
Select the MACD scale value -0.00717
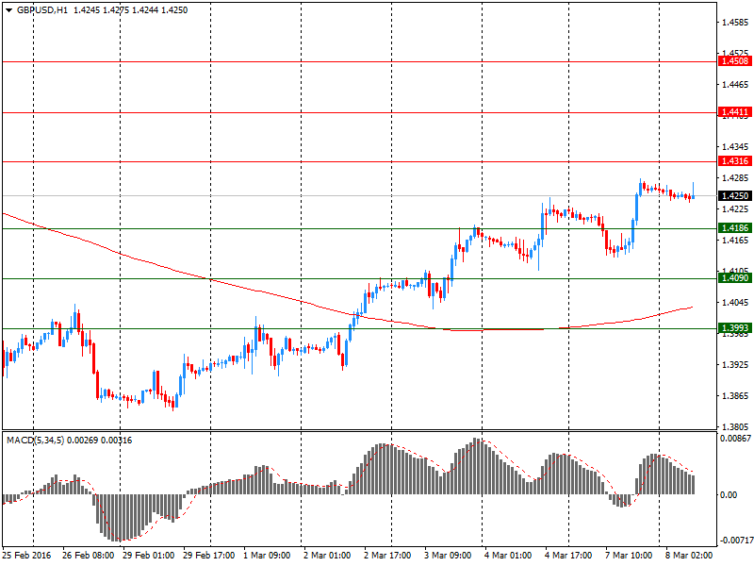pos(735,541)
